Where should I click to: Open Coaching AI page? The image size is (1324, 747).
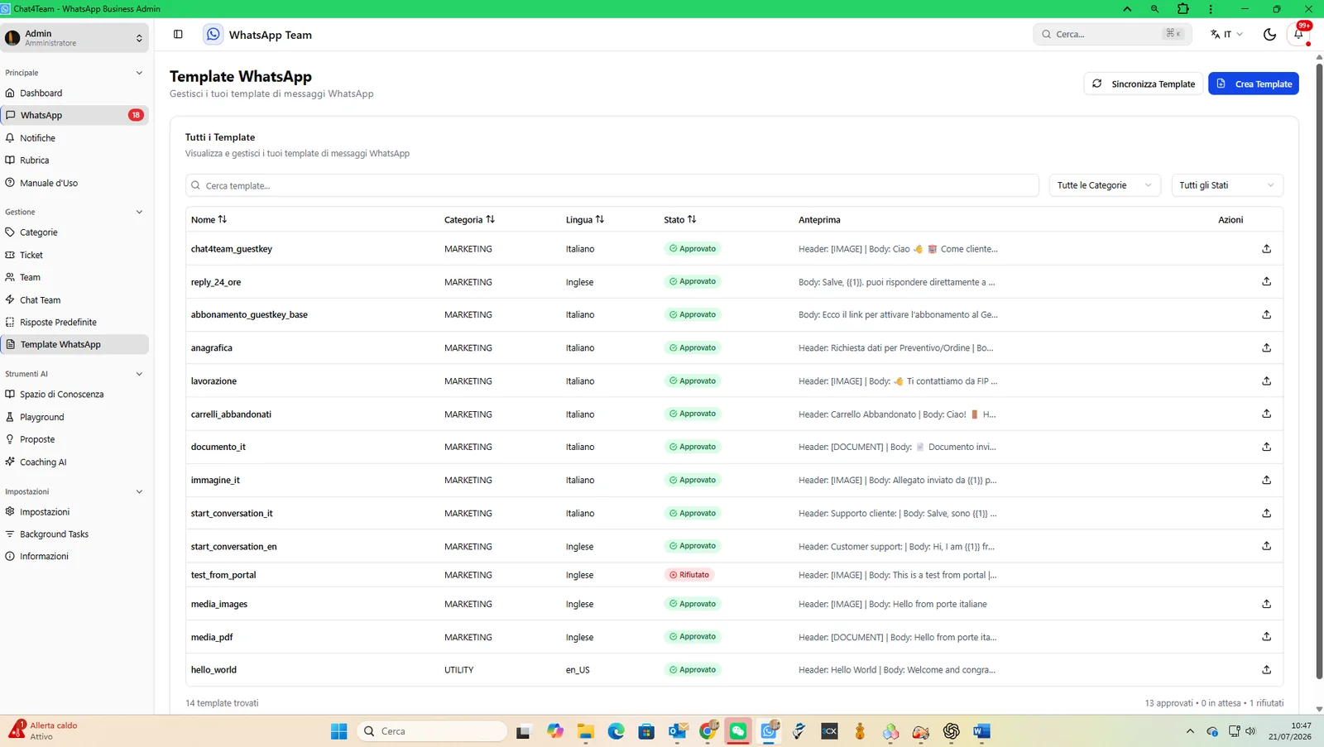tap(74, 462)
